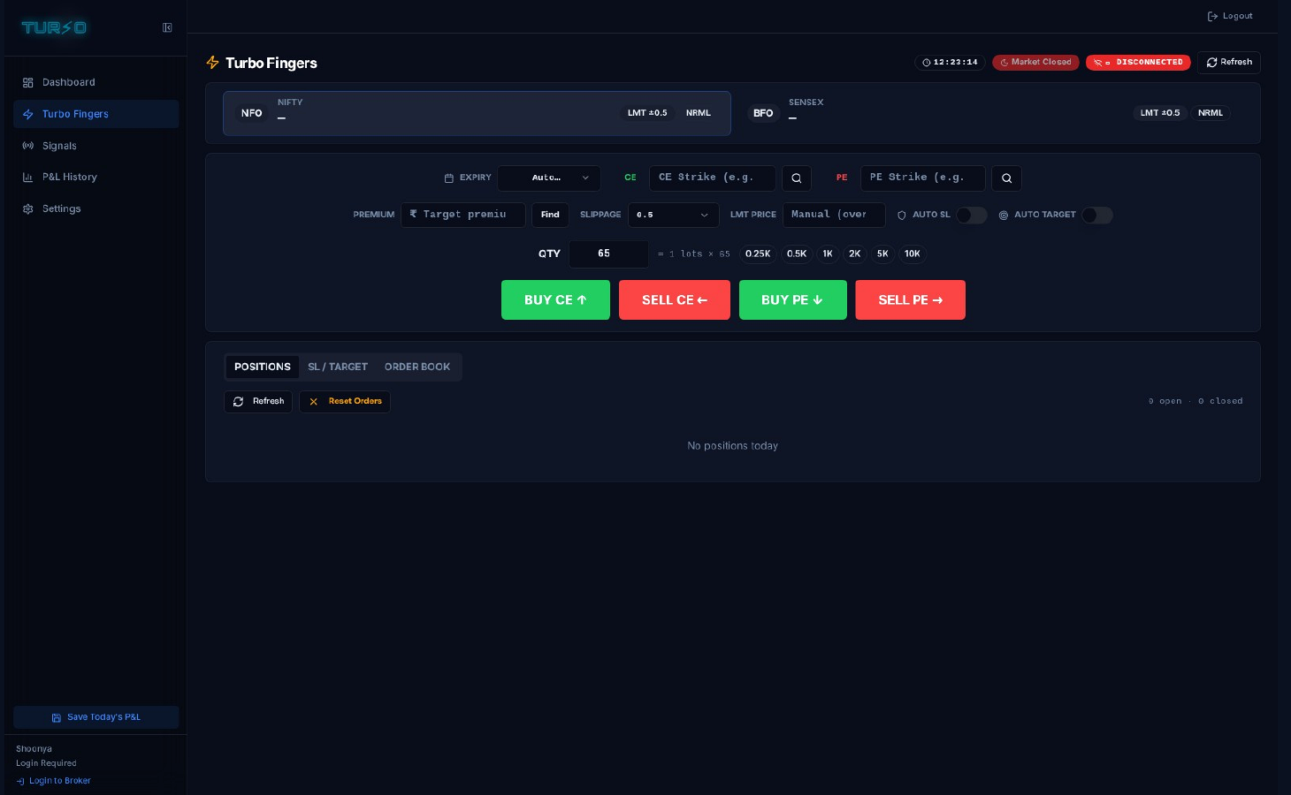1291x795 pixels.
Task: Set quantity preset 10K
Action: 913,254
